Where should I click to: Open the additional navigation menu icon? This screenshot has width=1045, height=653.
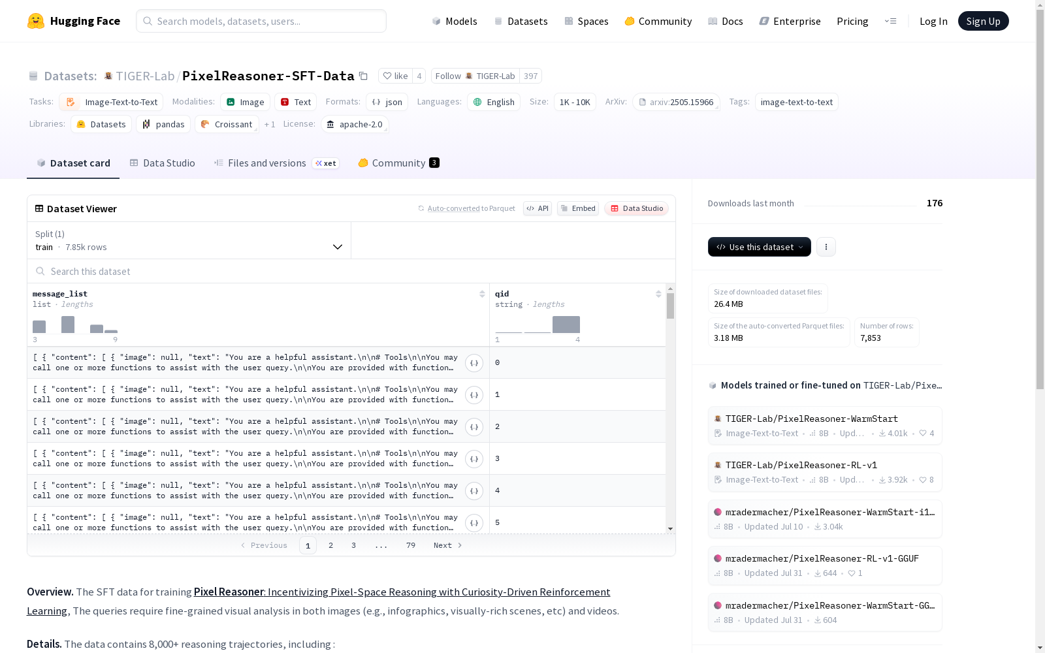click(890, 21)
